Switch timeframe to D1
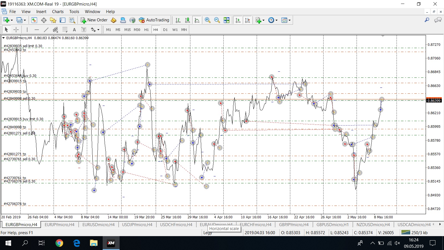The width and height of the screenshot is (444, 250). click(x=165, y=30)
